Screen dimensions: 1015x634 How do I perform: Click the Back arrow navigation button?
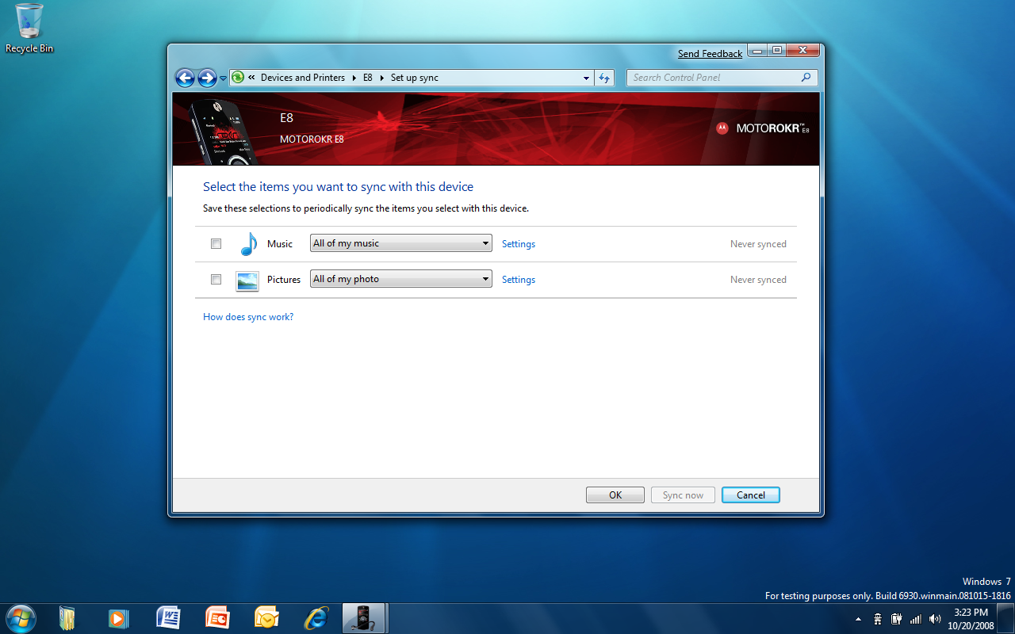(x=185, y=78)
